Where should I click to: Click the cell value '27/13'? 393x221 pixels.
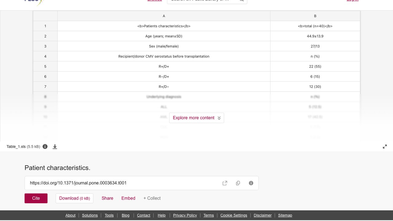click(315, 46)
